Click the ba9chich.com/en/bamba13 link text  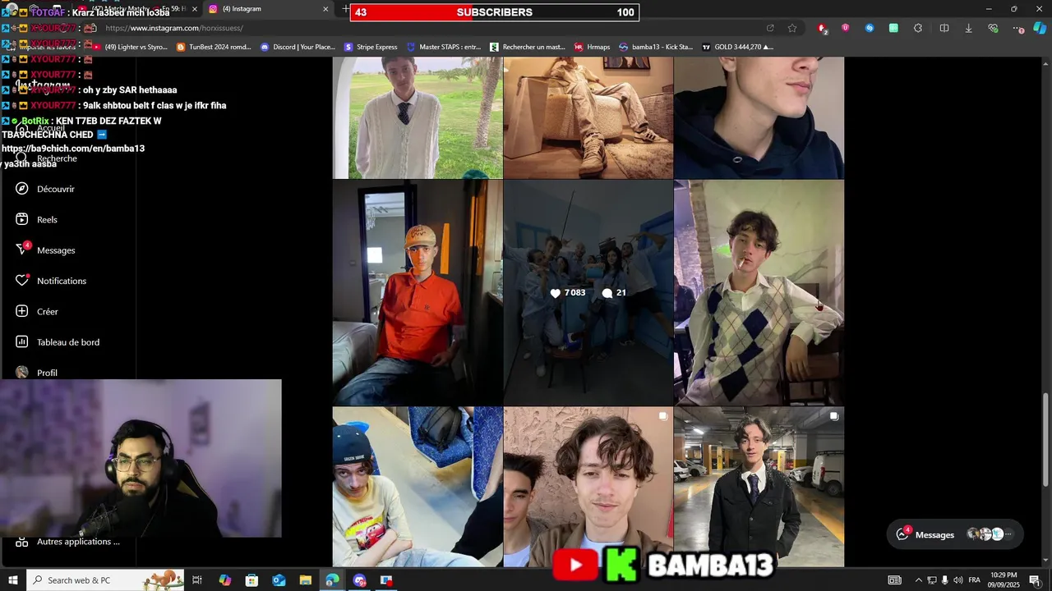point(73,149)
